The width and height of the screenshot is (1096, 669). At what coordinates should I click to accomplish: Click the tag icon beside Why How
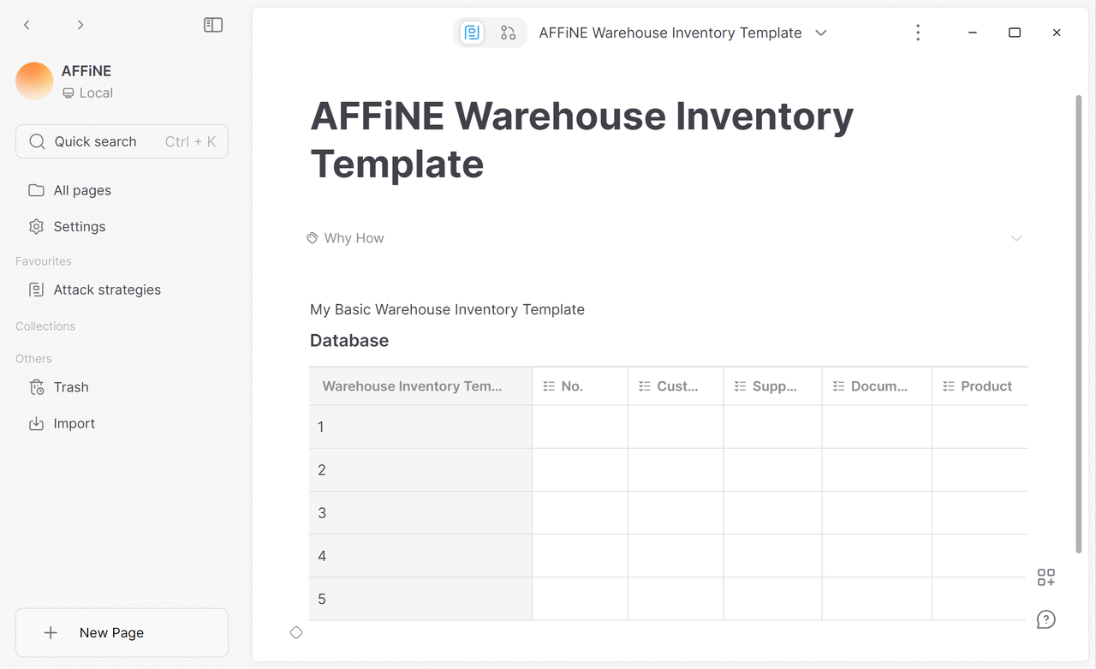pyautogui.click(x=313, y=238)
